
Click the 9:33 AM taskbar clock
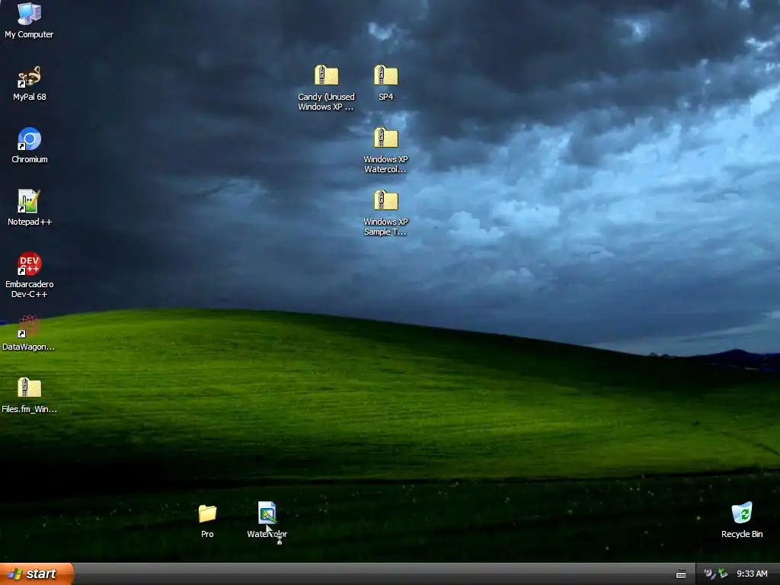pyautogui.click(x=752, y=574)
